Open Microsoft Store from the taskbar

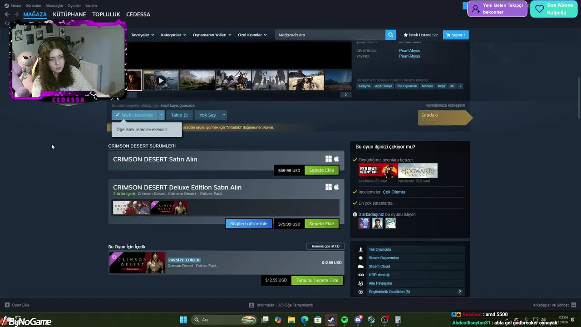tap(318, 320)
